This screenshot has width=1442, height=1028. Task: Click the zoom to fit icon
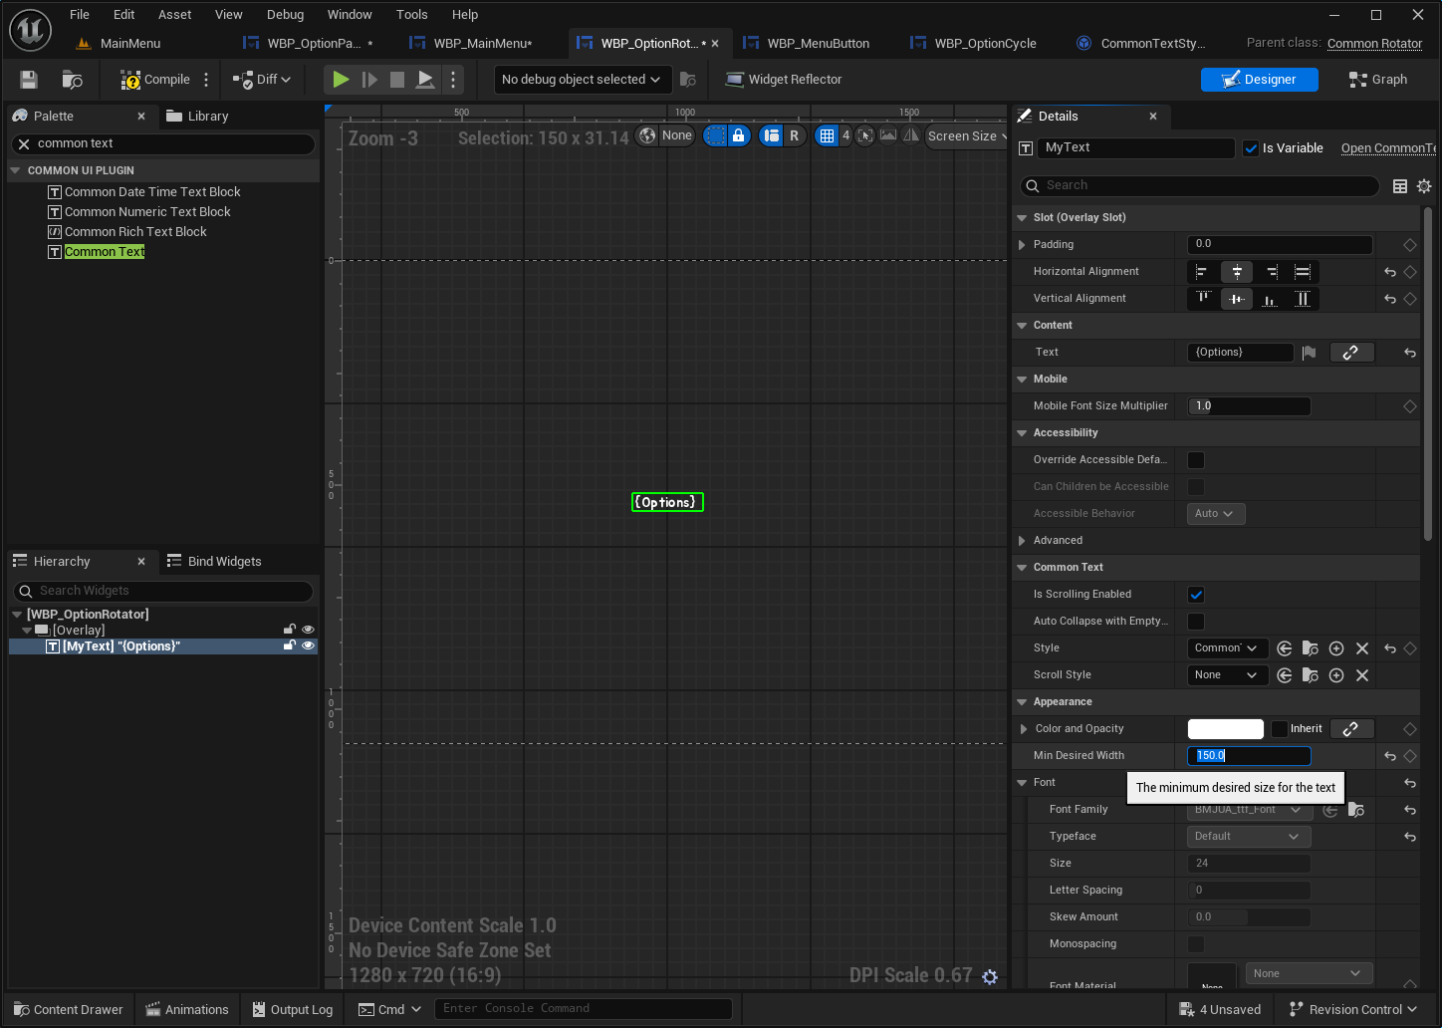tap(864, 136)
